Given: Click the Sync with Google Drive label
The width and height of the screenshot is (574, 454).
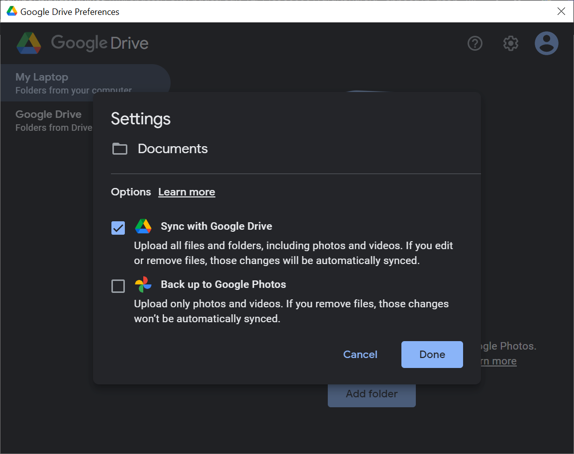Looking at the screenshot, I should pyautogui.click(x=216, y=226).
